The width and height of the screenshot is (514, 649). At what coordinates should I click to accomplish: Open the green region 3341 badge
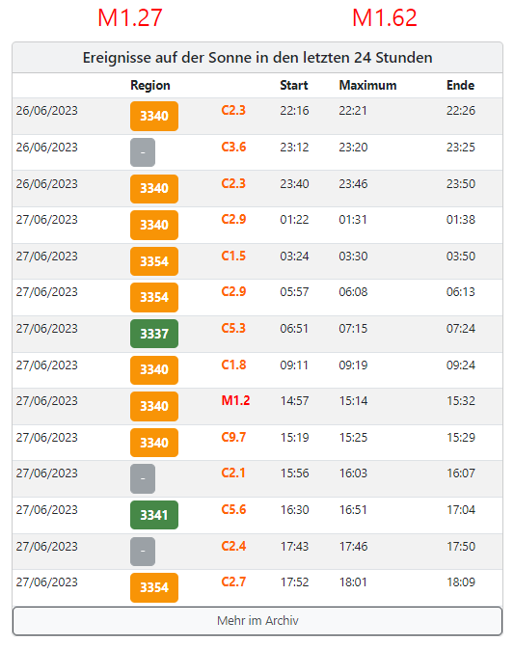154,515
